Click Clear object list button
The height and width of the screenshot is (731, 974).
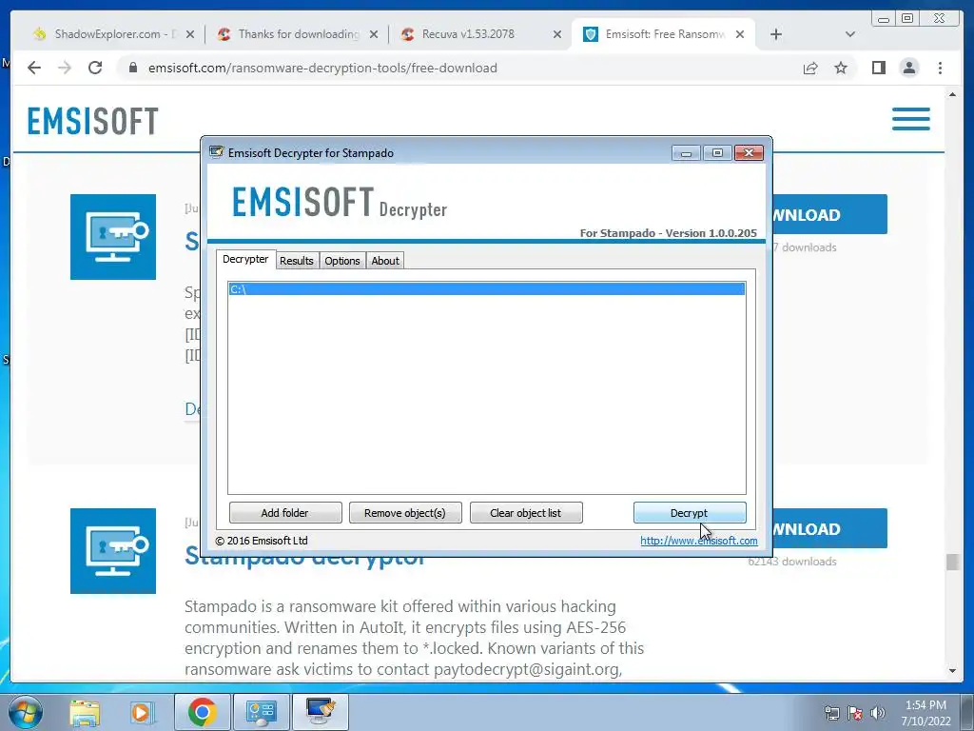[x=525, y=513]
